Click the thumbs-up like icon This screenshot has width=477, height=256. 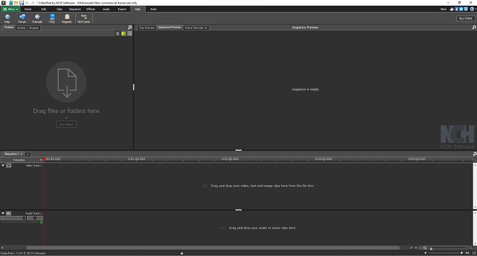click(x=451, y=9)
